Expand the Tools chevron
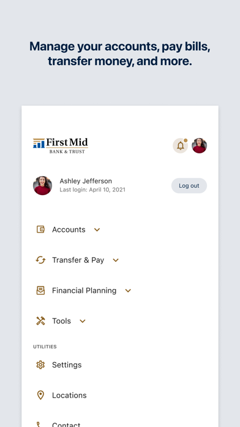The width and height of the screenshot is (240, 427). [x=83, y=321]
